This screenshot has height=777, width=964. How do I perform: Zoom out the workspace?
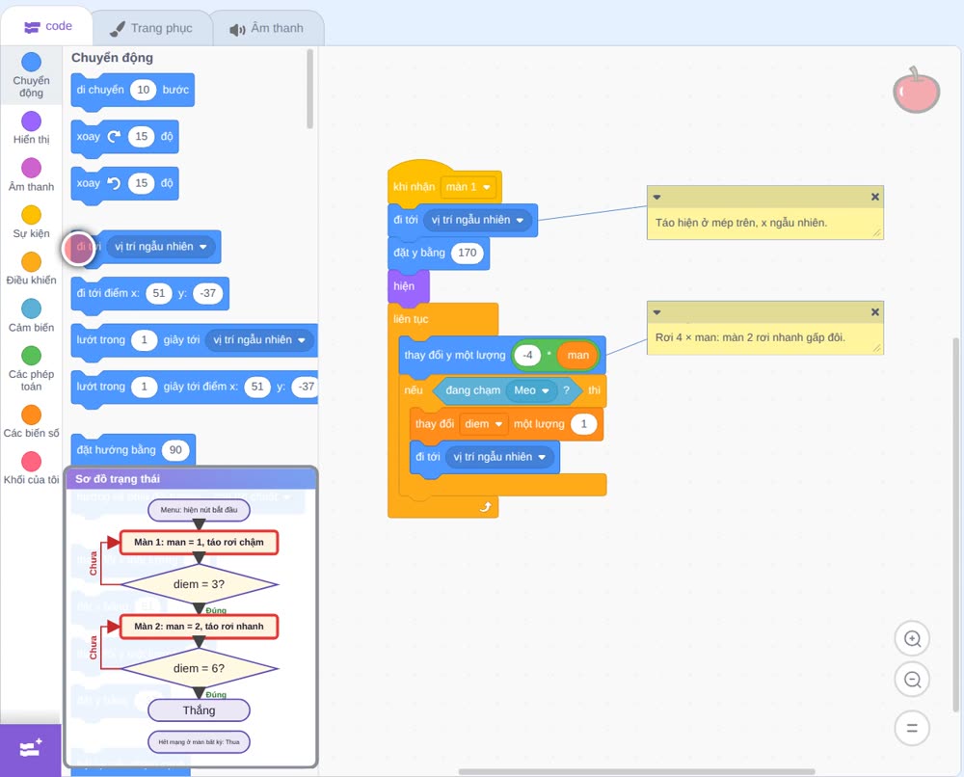[x=912, y=680]
